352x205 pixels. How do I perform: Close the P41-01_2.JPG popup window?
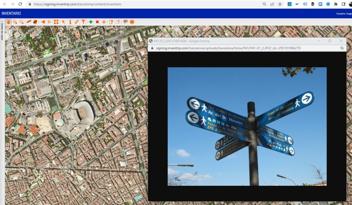pos(341,41)
